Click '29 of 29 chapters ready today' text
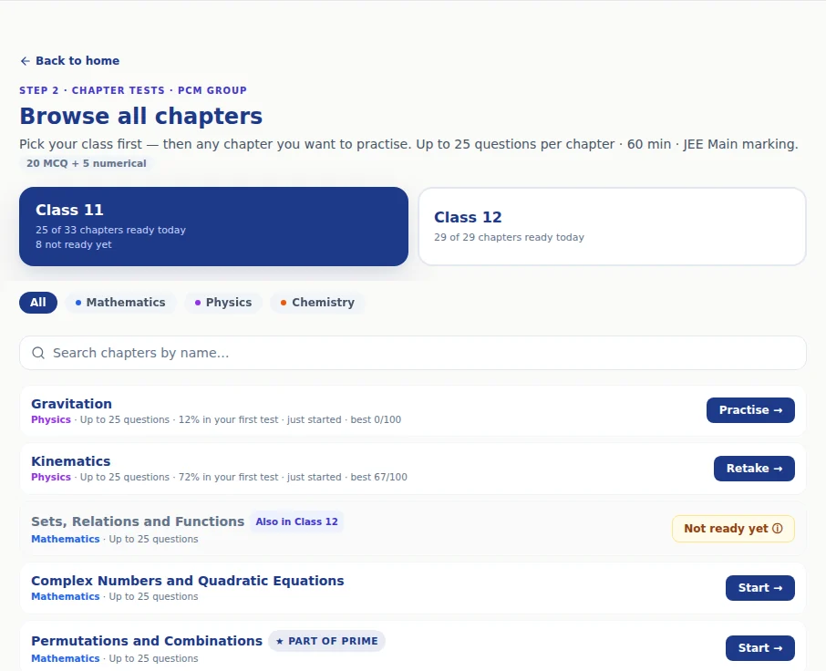 coord(509,238)
